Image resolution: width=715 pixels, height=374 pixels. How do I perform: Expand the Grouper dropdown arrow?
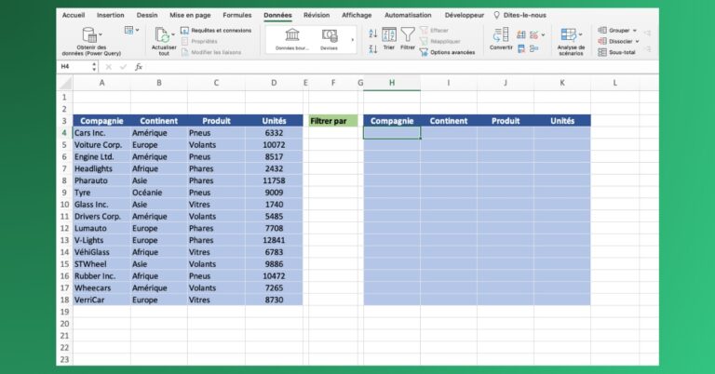(x=635, y=30)
